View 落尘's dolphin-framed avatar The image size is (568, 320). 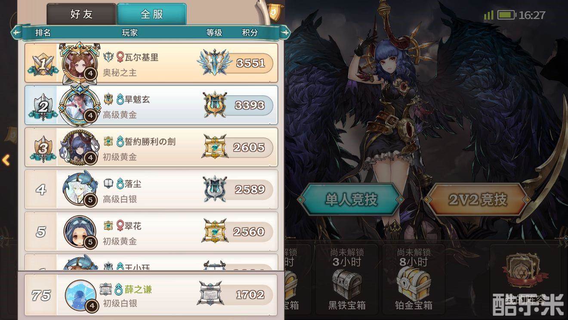(80, 189)
